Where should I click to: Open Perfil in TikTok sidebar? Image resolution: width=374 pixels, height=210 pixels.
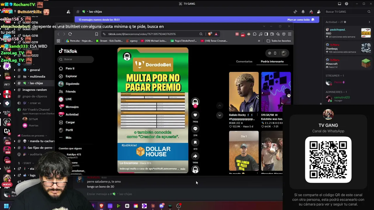tap(69, 130)
